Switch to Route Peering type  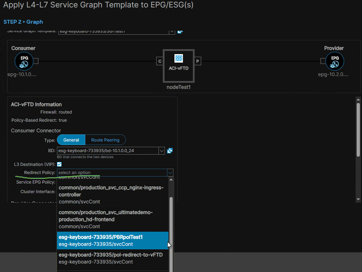[x=105, y=140]
